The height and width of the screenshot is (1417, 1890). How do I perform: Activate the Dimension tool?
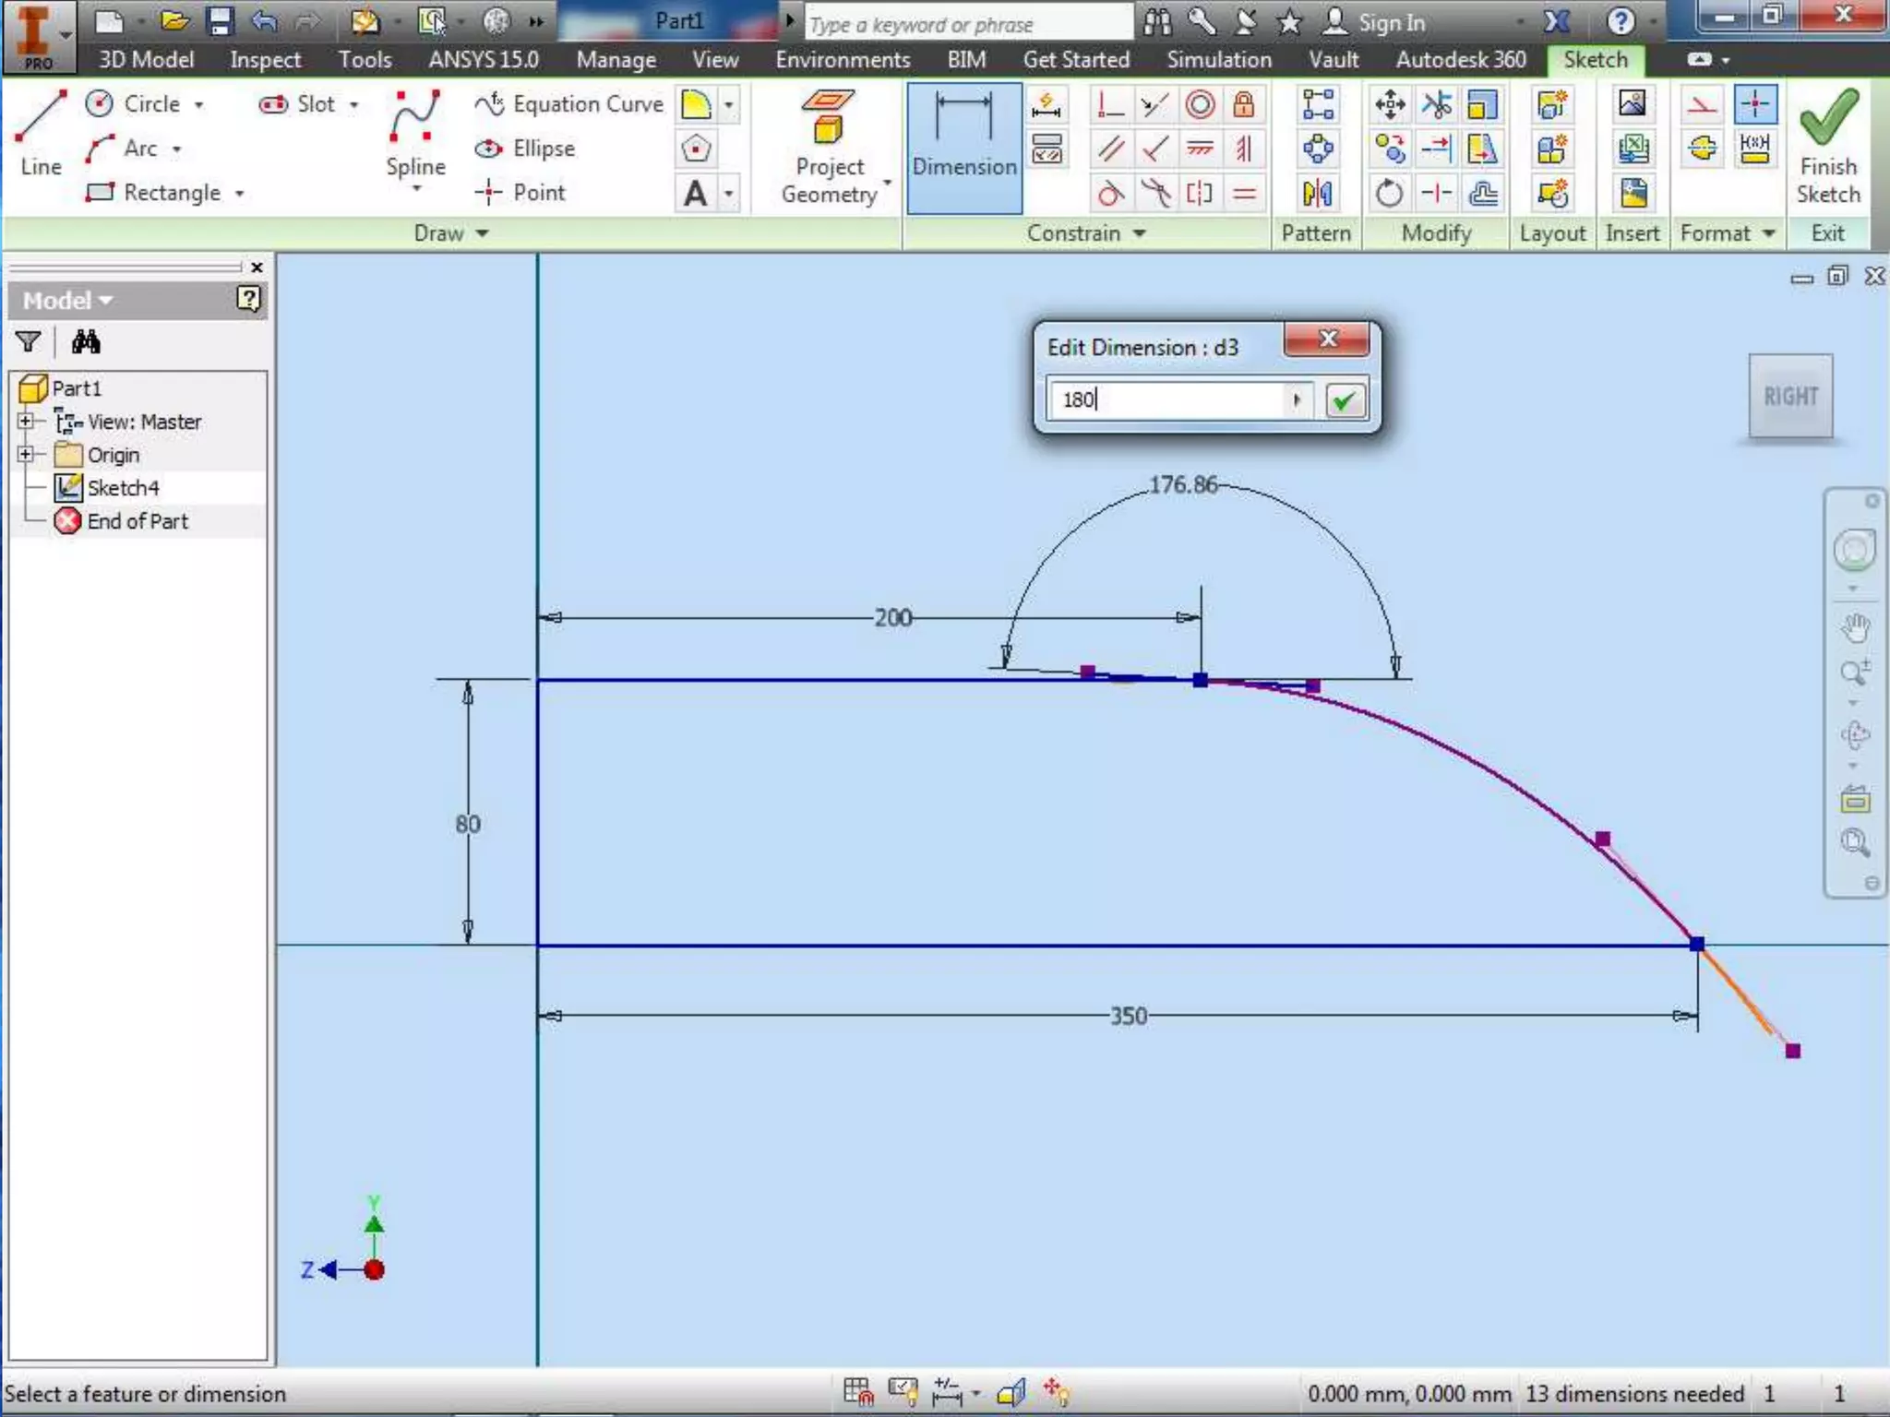coord(964,146)
